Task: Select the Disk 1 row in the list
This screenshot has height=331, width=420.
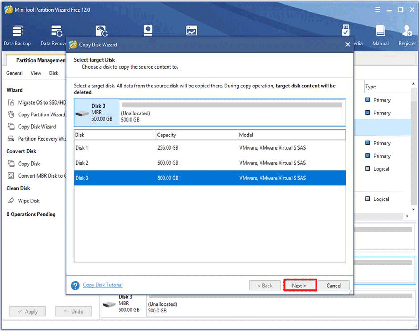Action: click(x=210, y=148)
